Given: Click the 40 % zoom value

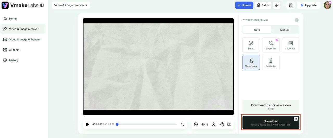Looking at the screenshot, I should click(205, 124).
